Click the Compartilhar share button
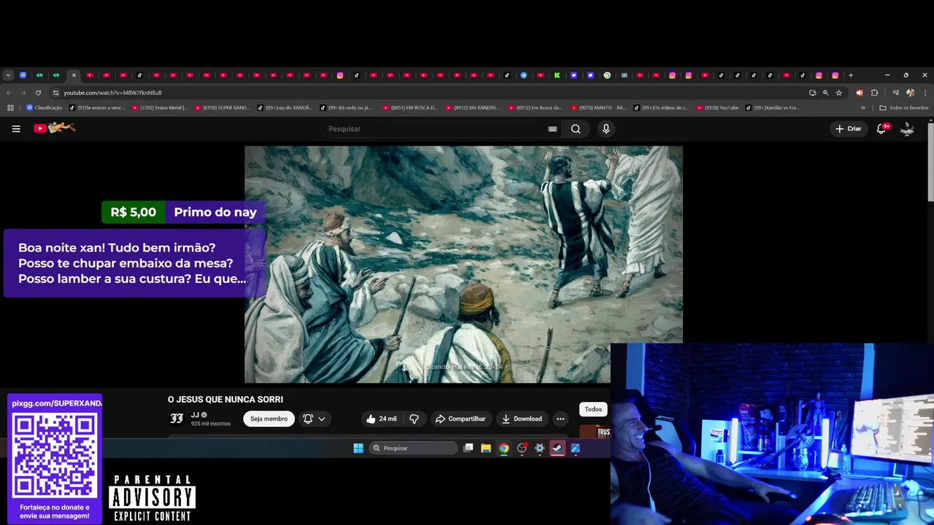Screen dimensions: 934x525 click(460, 419)
